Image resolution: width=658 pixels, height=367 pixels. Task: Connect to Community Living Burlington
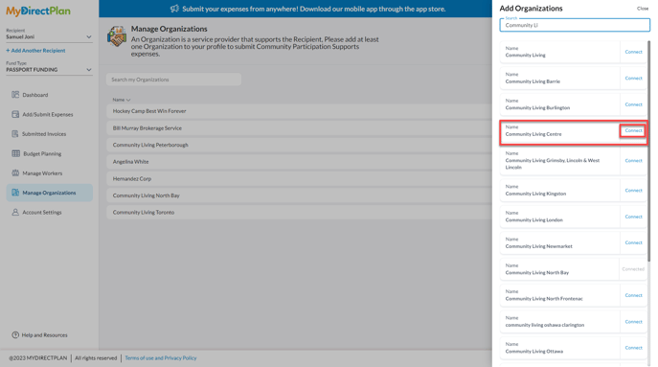(x=633, y=104)
